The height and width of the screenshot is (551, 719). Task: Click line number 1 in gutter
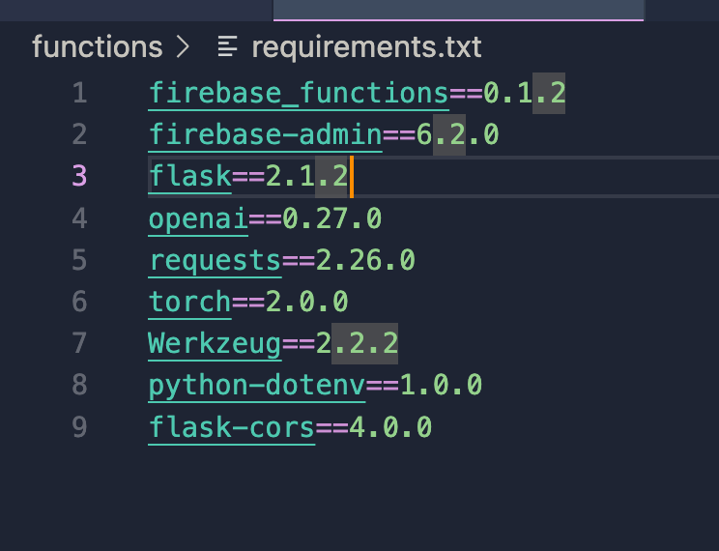tap(80, 93)
